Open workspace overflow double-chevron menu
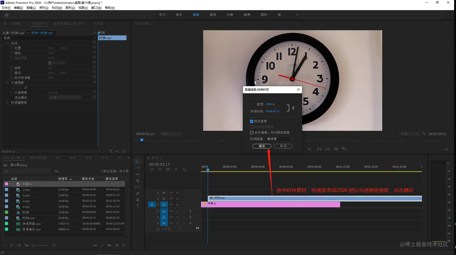 pos(297,14)
